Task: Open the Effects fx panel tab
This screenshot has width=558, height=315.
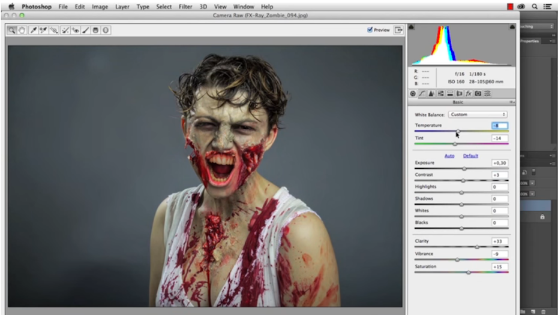Action: pos(469,93)
